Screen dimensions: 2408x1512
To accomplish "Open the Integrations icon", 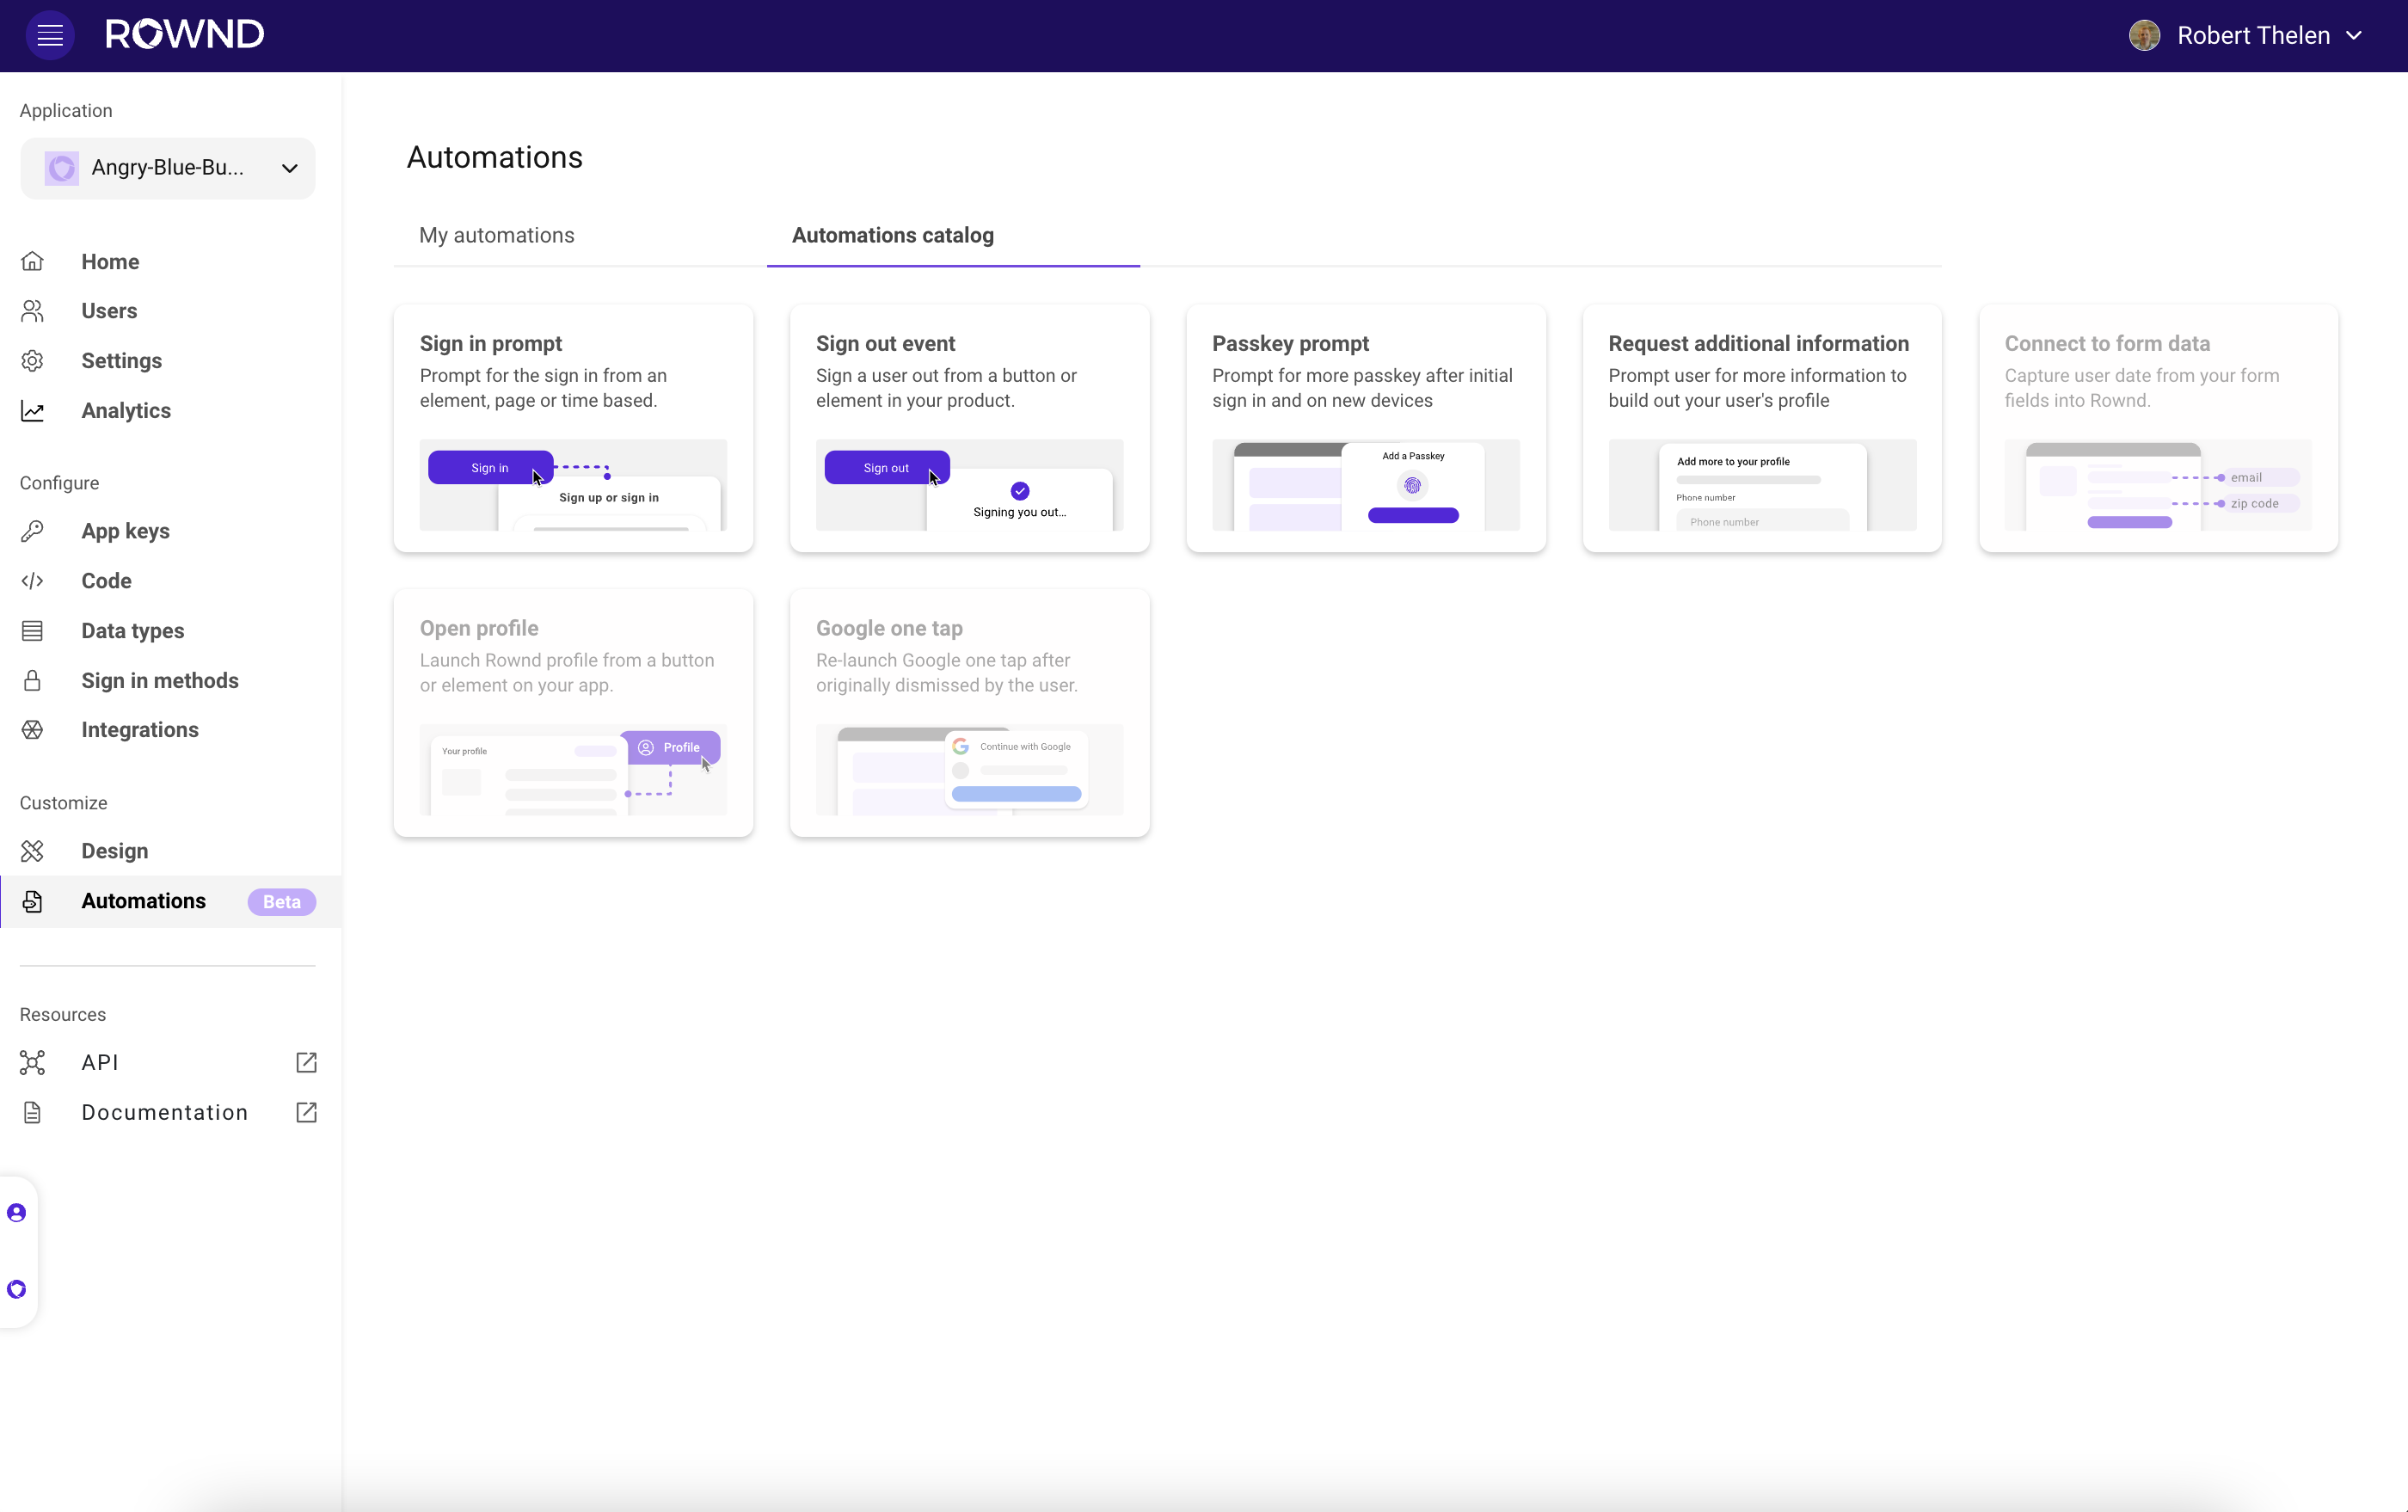I will pyautogui.click(x=32, y=730).
